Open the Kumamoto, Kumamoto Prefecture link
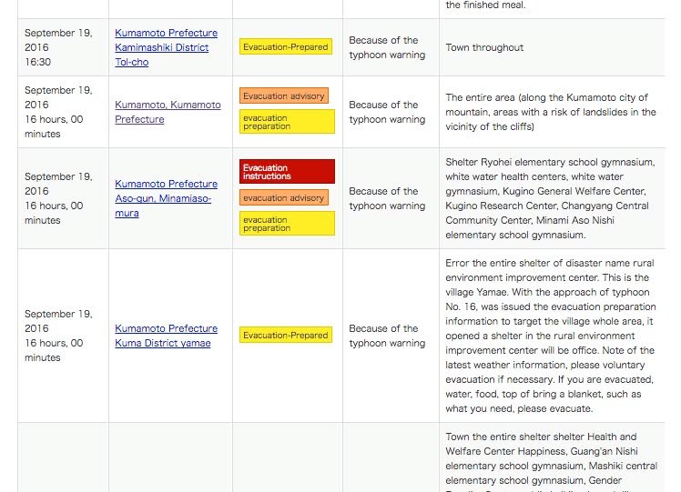The image size is (681, 492). pos(168,112)
